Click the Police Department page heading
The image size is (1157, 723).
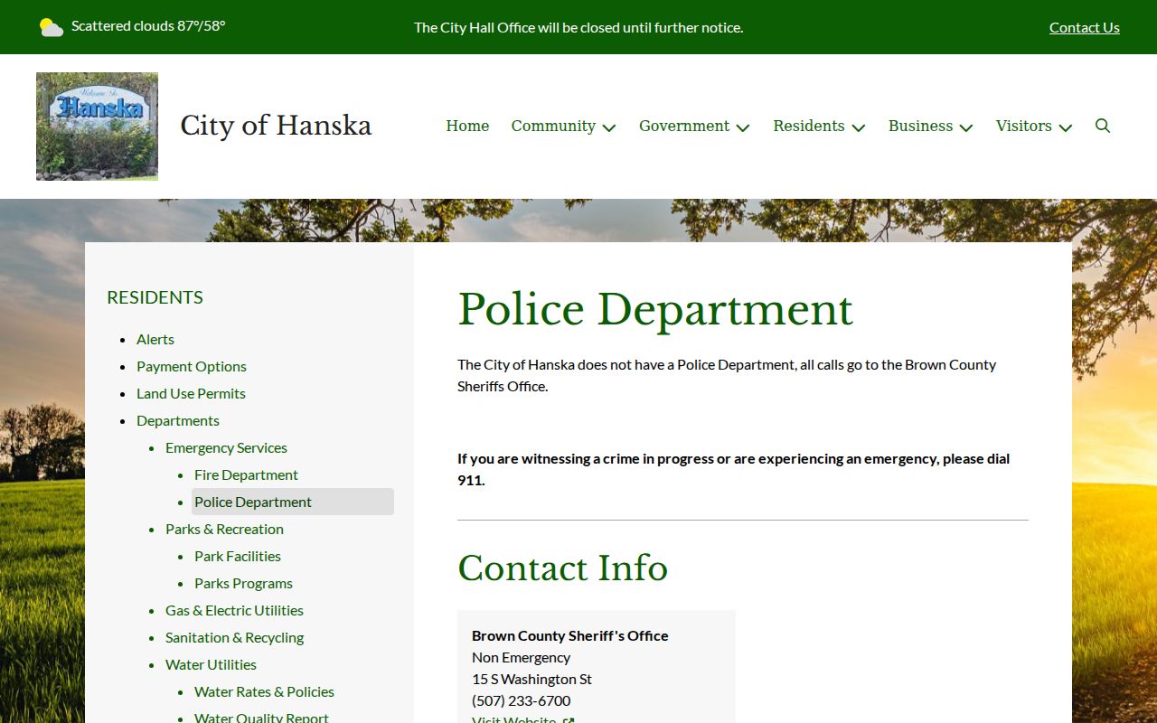pyautogui.click(x=655, y=310)
